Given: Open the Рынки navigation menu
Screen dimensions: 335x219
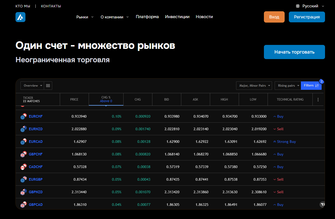Looking at the screenshot, I should point(84,17).
